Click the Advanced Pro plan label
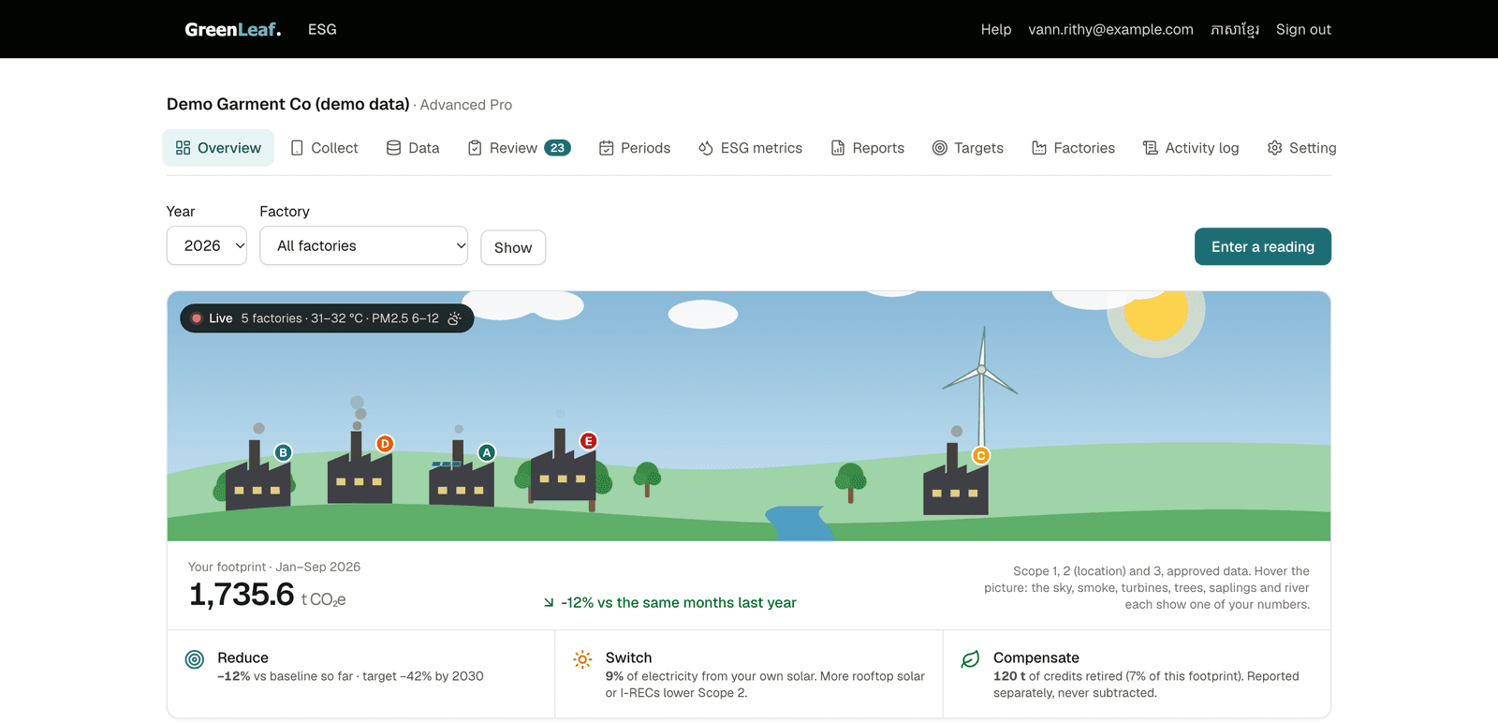1498x723 pixels. coord(466,105)
